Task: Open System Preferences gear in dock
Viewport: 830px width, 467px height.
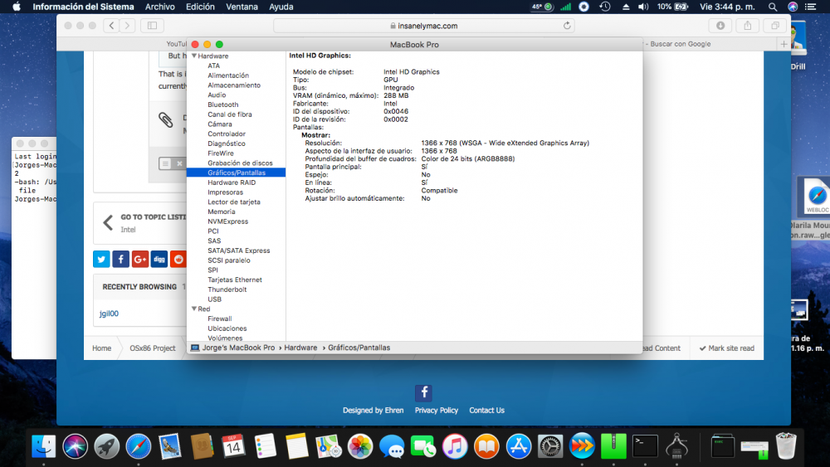Action: pos(550,445)
